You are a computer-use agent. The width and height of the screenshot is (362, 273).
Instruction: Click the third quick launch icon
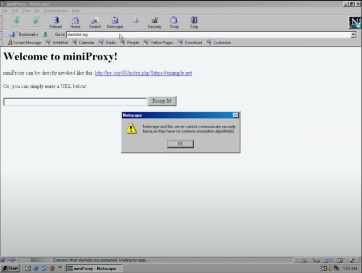44,268
